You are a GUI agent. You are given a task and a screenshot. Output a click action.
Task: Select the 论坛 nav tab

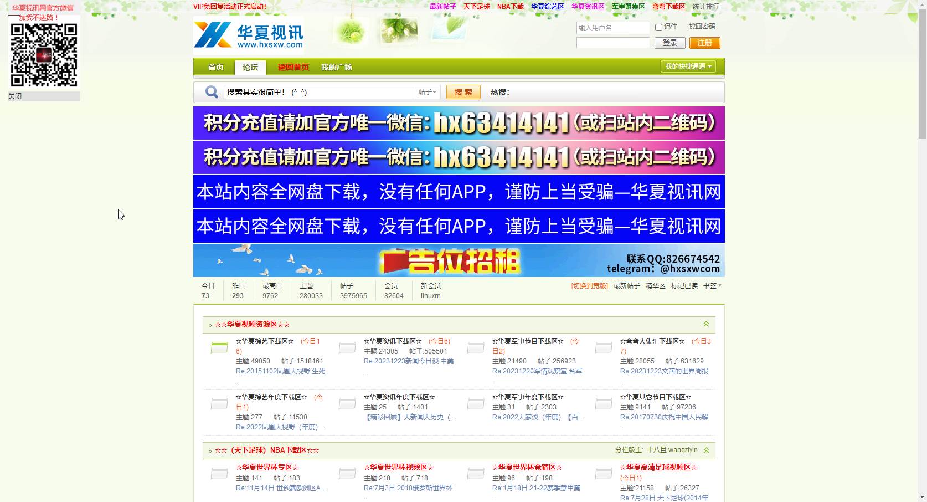(250, 68)
